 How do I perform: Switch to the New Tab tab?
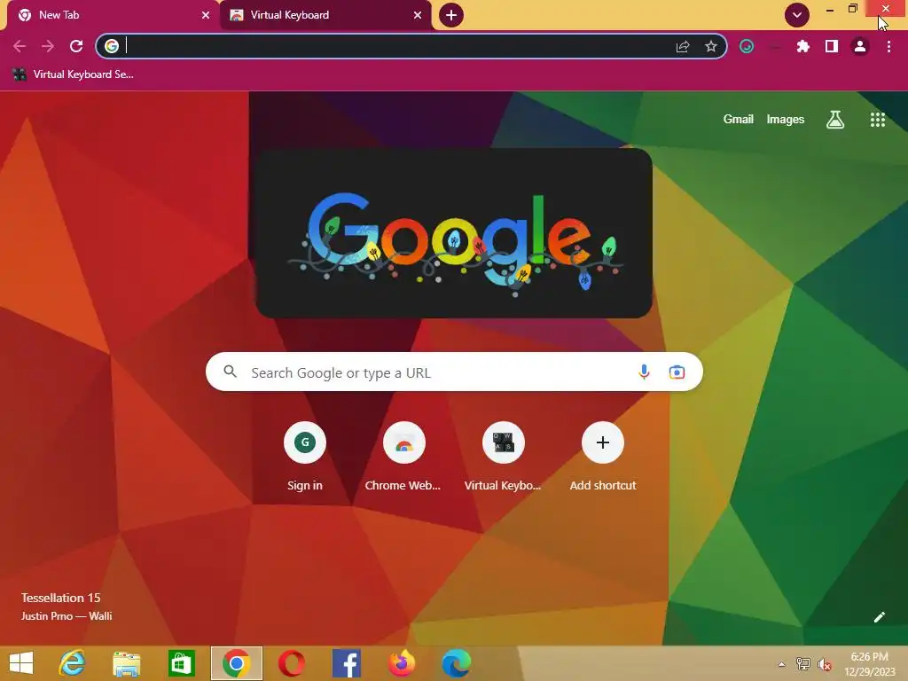click(113, 16)
